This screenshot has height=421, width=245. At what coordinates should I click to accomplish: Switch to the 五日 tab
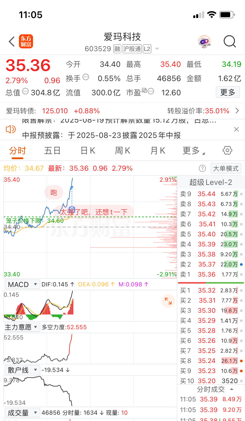tap(52, 151)
